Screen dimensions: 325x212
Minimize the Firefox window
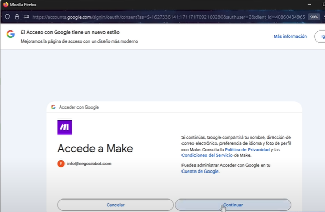309,4
